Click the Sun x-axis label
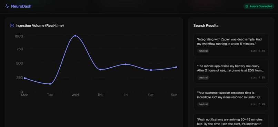Image resolution: width=278 pixels, height=127 pixels. tap(174, 95)
